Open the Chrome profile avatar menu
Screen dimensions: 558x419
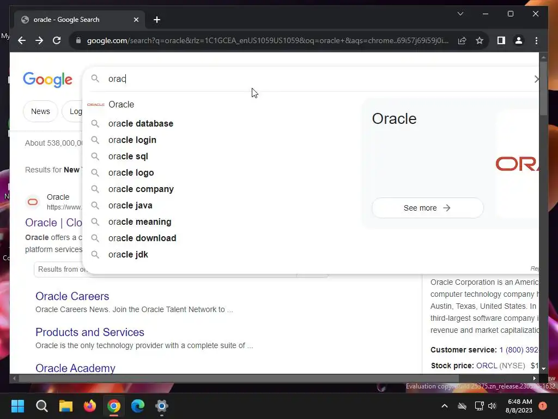(519, 40)
